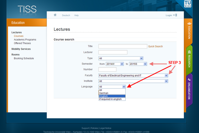Open Rooms in the sidebar
This screenshot has height=133, width=199.
coord(16,54)
